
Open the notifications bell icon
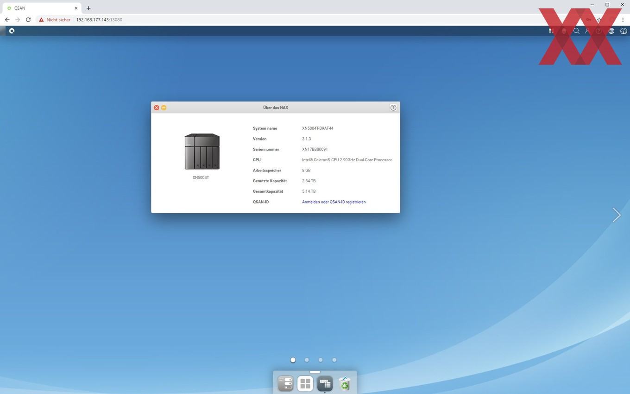tap(564, 31)
